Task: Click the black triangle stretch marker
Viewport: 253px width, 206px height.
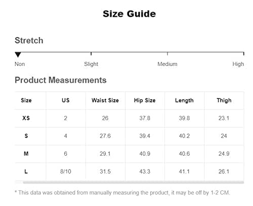Action: 18,55
